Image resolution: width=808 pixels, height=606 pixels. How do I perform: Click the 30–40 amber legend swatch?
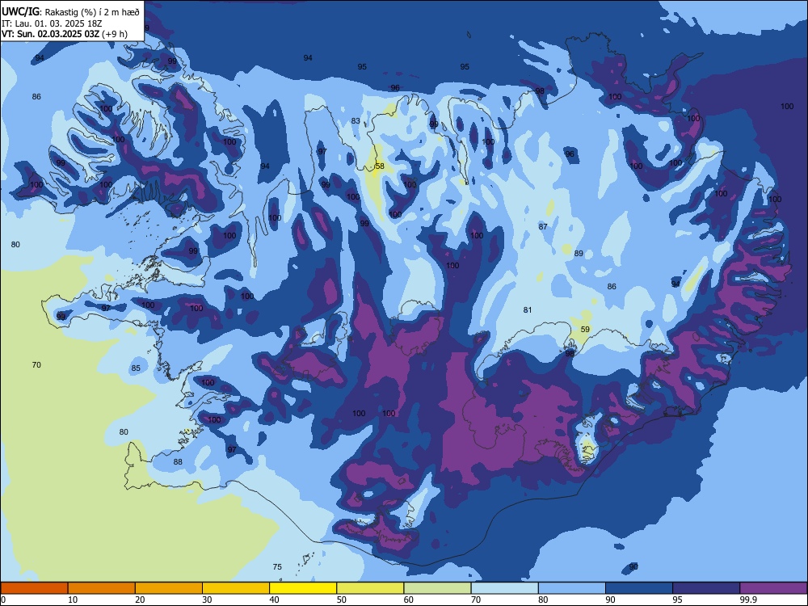point(236,588)
